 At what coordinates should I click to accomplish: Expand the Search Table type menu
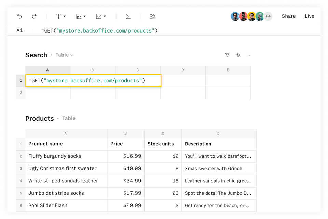point(65,55)
